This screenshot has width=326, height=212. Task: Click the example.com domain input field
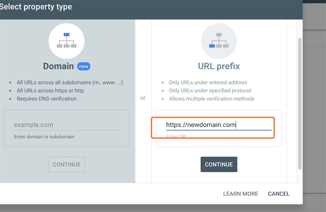[x=67, y=125]
